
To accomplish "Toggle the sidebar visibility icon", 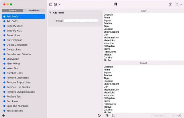I will 51,4.
